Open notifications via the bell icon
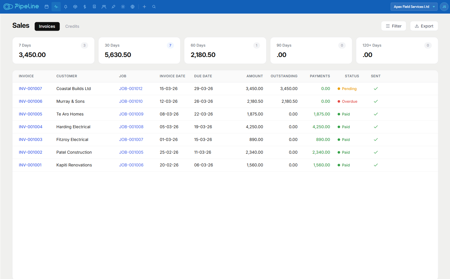The width and height of the screenshot is (450, 279). 65,6
